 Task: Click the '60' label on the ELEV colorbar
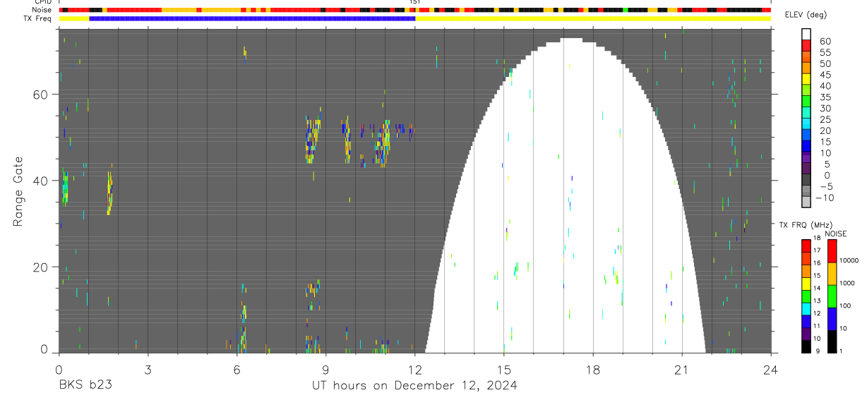pos(825,41)
